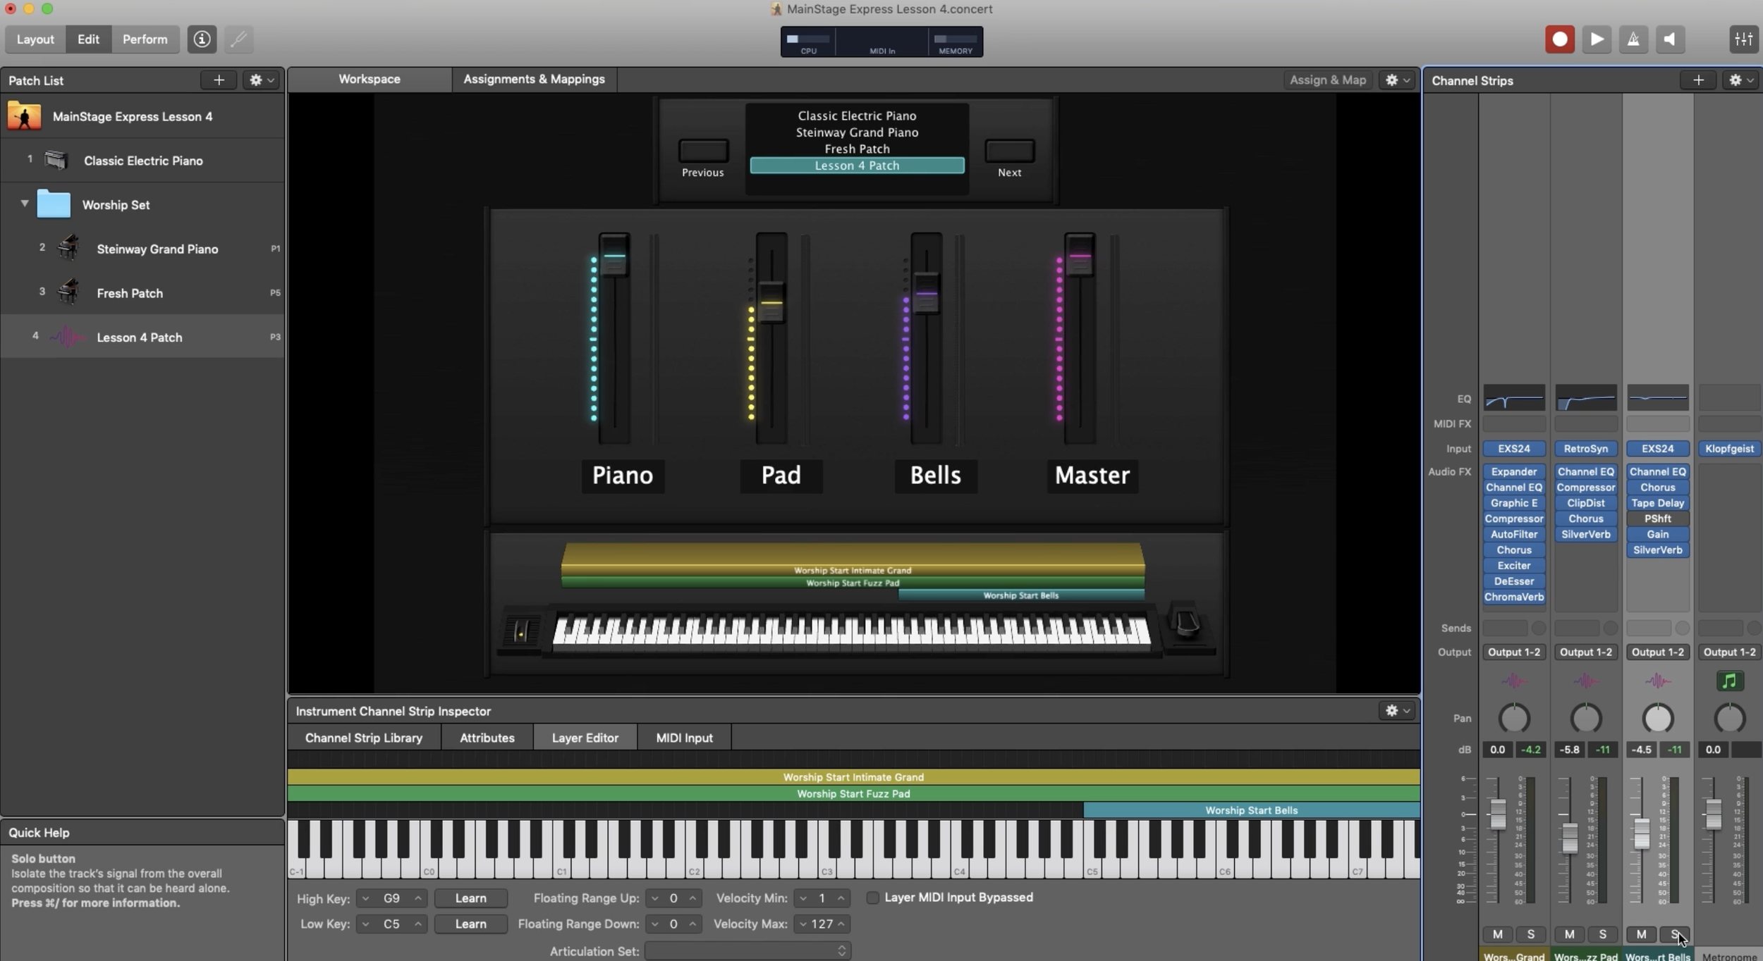Viewport: 1763px width, 961px height.
Task: Solo the Worship Start Bells strip
Action: pos(1675,934)
